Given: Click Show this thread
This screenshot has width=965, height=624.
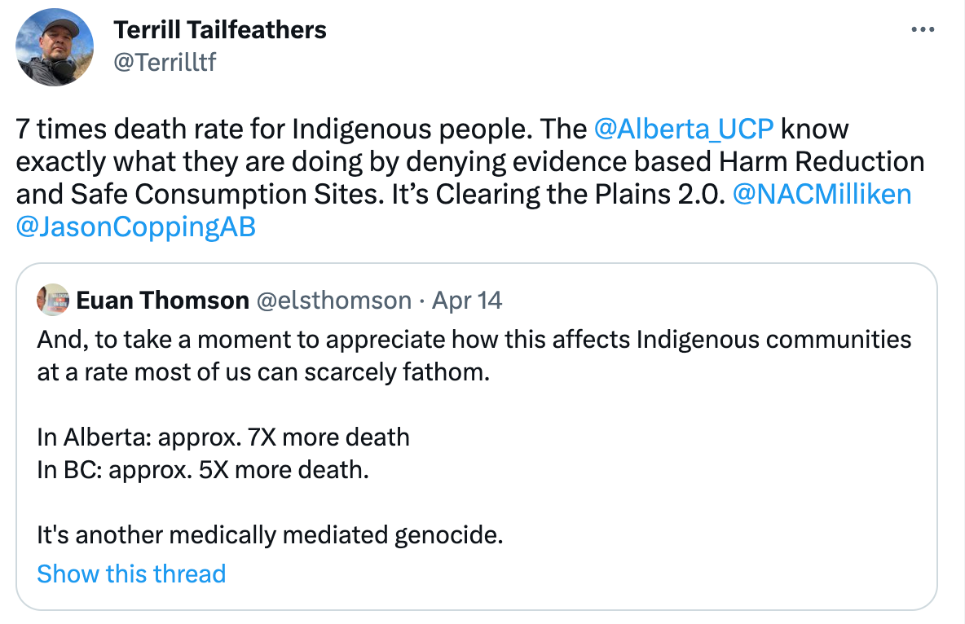Looking at the screenshot, I should 131,573.
